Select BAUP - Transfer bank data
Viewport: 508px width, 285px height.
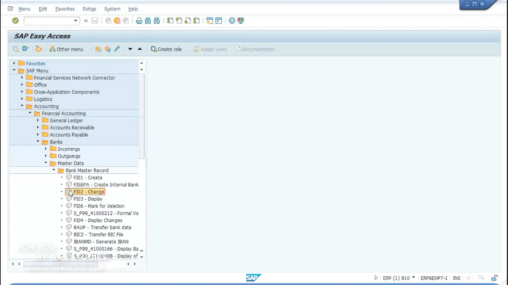[102, 227]
